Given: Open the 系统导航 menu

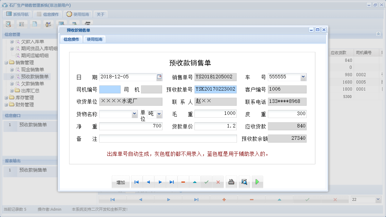Looking at the screenshot, I should click(18, 14).
